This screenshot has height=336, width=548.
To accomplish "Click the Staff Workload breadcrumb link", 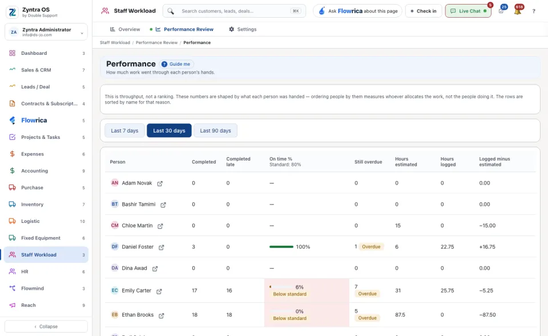I will coord(115,43).
